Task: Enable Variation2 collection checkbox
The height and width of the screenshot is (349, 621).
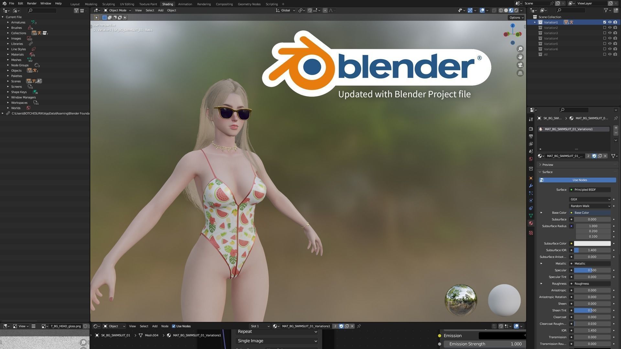Action: point(605,27)
